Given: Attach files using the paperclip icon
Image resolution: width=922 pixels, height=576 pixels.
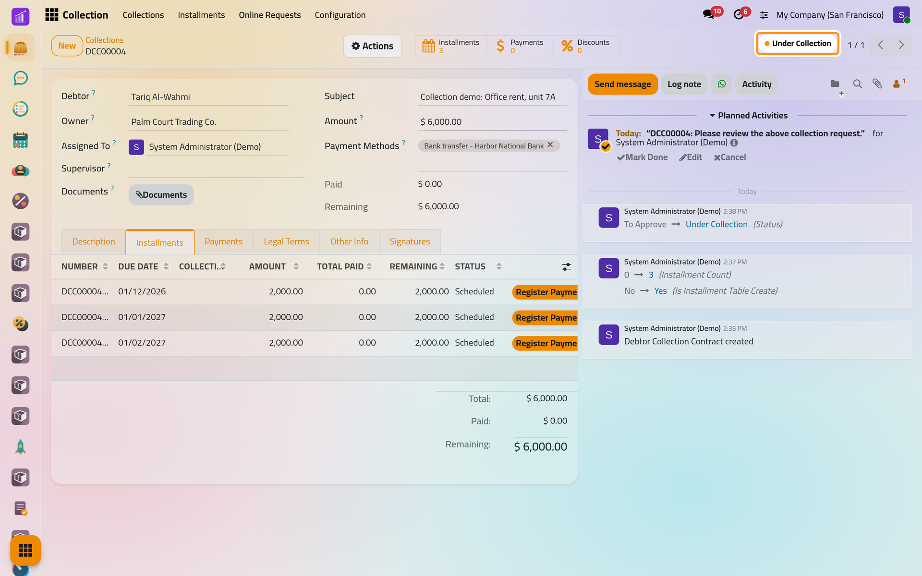Looking at the screenshot, I should [877, 84].
